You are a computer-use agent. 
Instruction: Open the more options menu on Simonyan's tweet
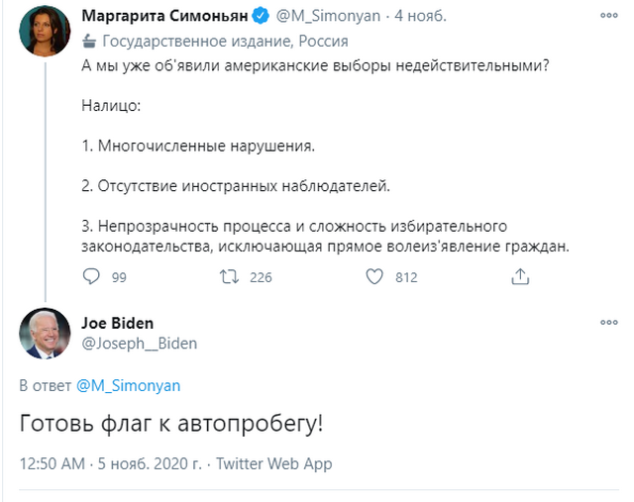(x=608, y=17)
